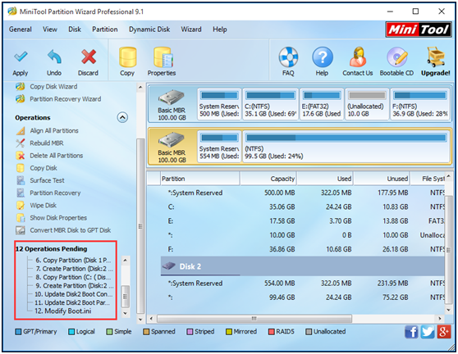
Task: Open the View menu
Action: coord(50,29)
